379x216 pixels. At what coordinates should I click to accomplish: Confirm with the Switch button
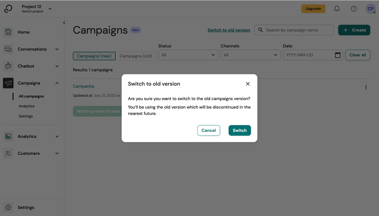(x=239, y=130)
